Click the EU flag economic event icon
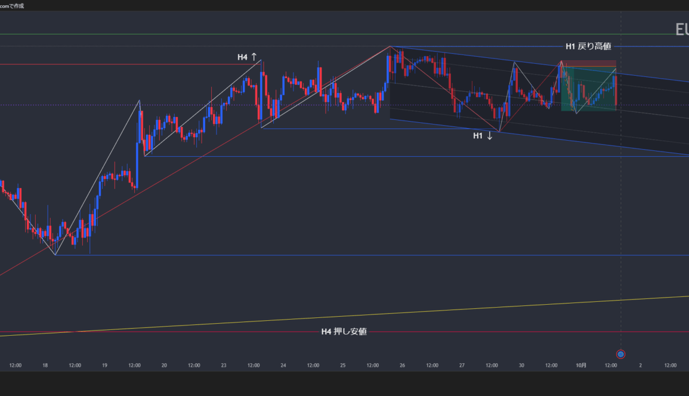The height and width of the screenshot is (396, 689). 620,354
